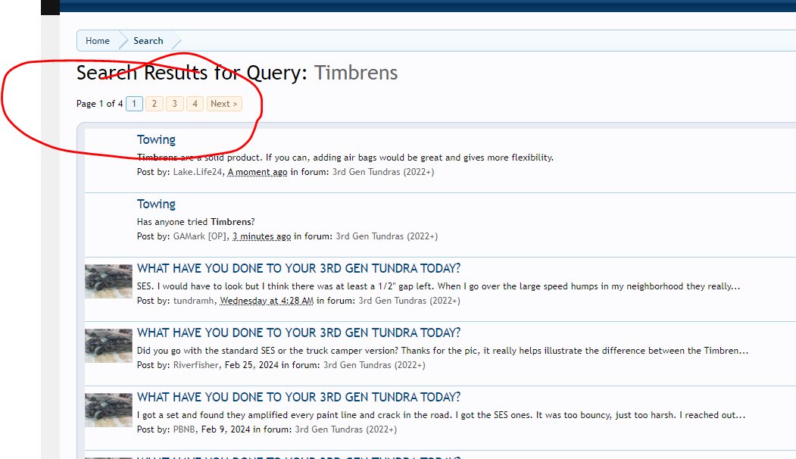
Task: View PBNB's user profile
Action: 184,429
